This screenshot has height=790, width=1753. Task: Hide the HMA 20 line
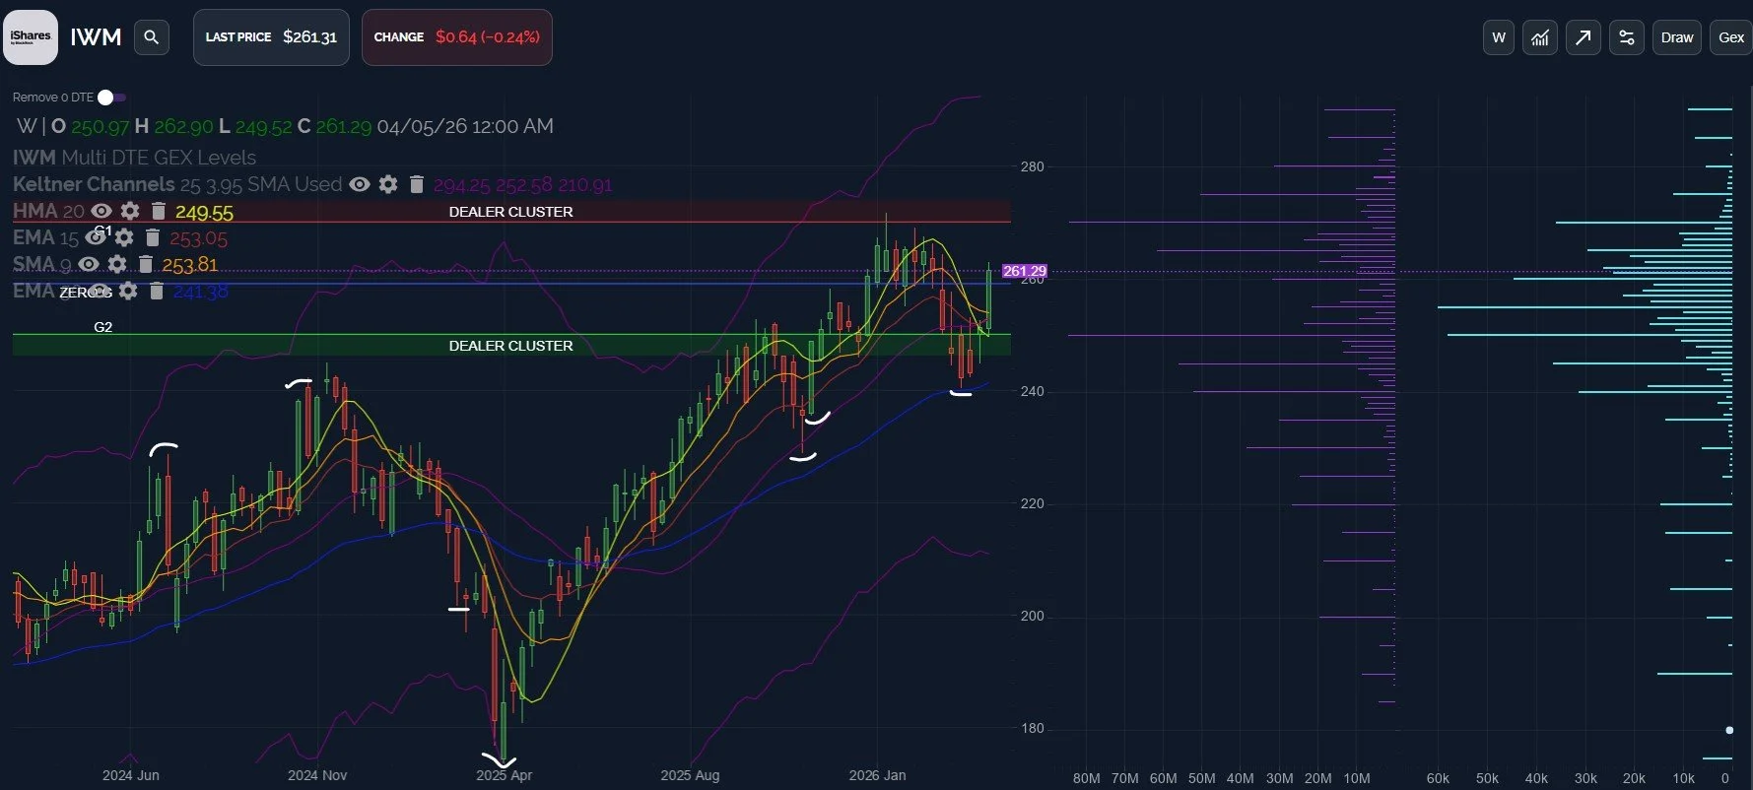click(x=101, y=211)
